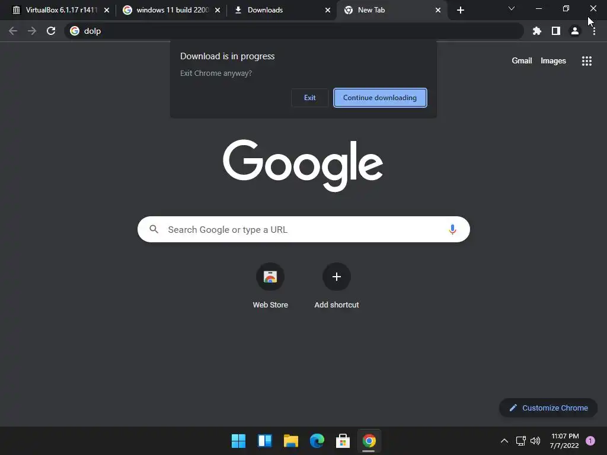Open Customize Chrome
This screenshot has height=455, width=607.
pyautogui.click(x=548, y=408)
